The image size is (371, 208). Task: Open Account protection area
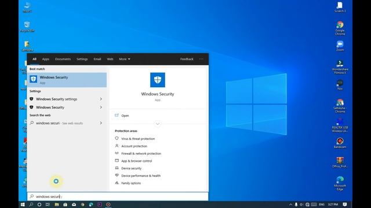[134, 146]
